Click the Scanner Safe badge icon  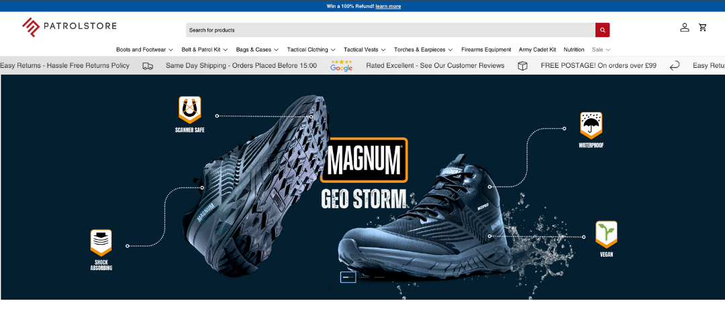(x=189, y=110)
